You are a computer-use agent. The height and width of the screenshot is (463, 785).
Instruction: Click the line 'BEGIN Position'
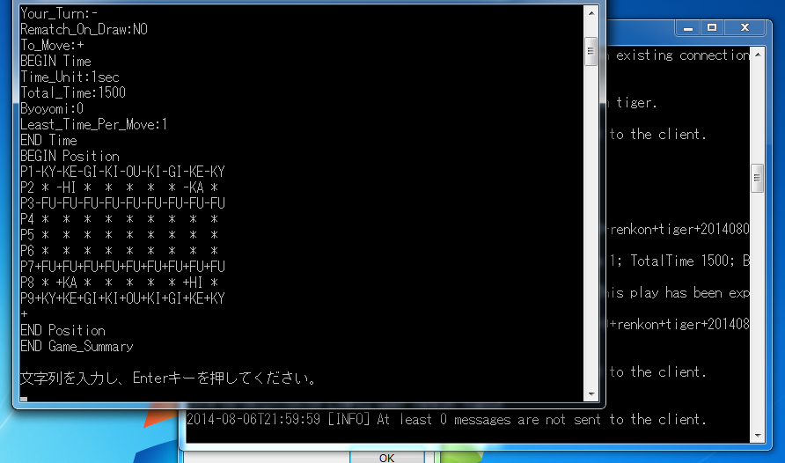point(70,156)
